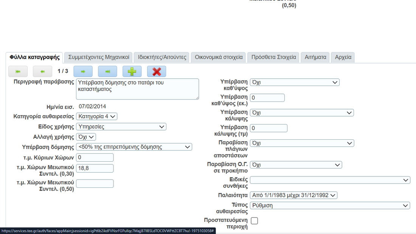Switch to the Αρχεία tab
Viewport: 416px width, 234px height.
343,58
